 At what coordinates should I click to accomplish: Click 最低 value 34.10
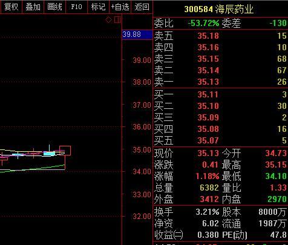(x=276, y=177)
